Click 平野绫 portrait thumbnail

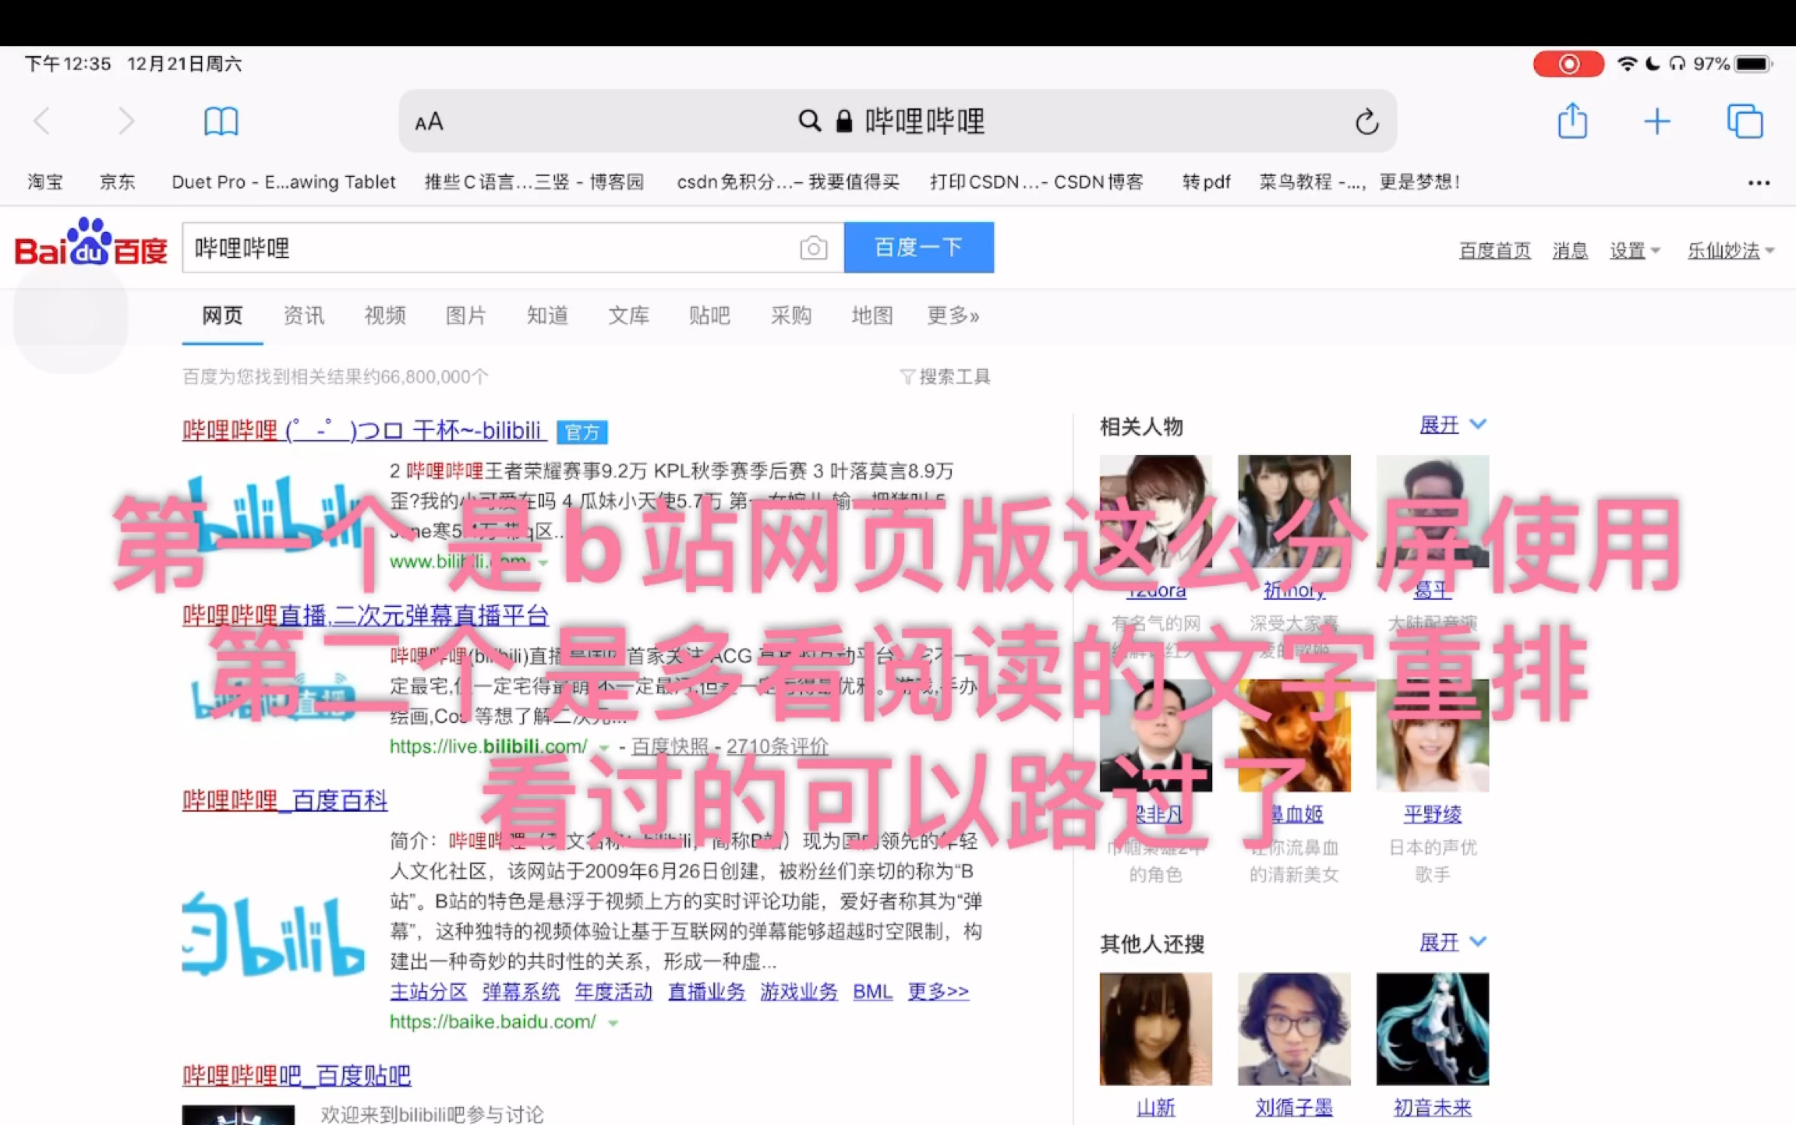(x=1432, y=735)
